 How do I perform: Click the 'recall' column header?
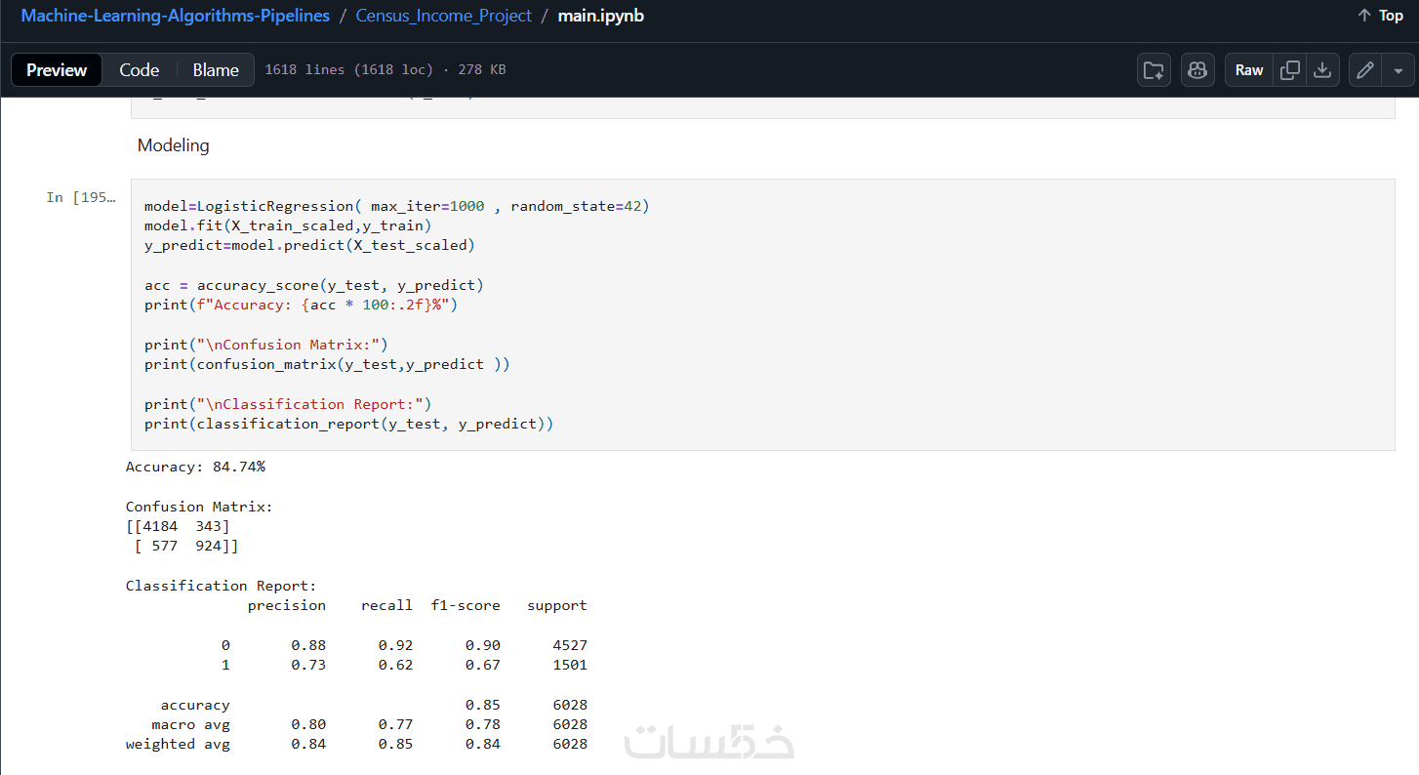point(387,605)
